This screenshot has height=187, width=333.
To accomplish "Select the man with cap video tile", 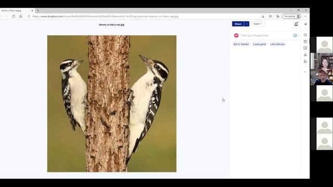I will point(322,77).
